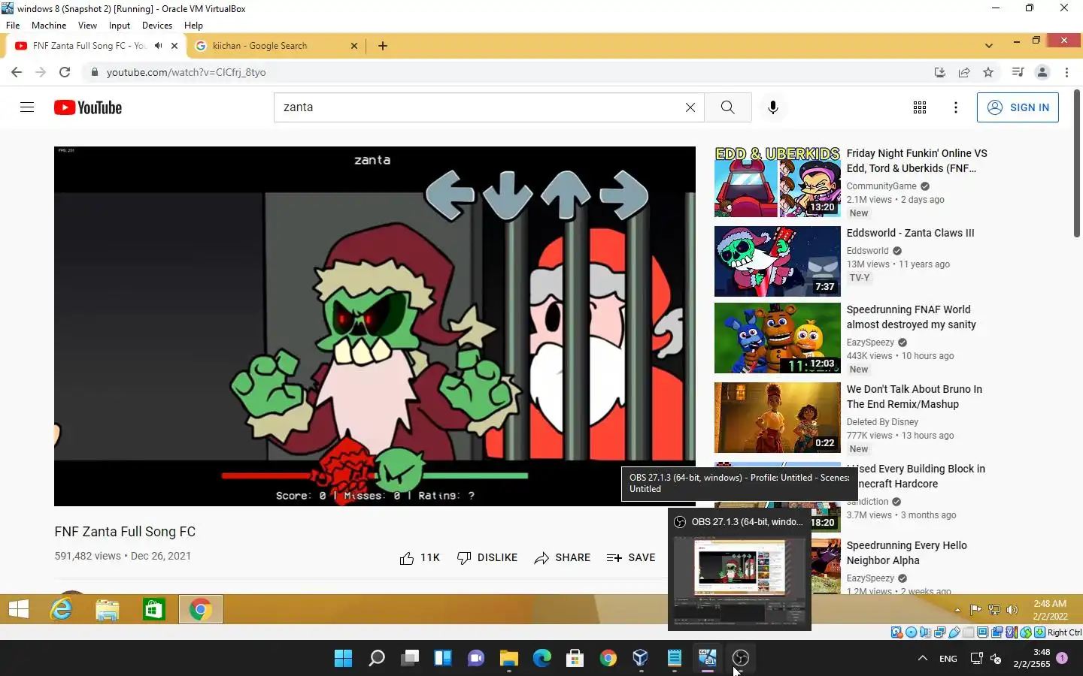Reload the YouTube page
The image size is (1083, 676).
(65, 72)
